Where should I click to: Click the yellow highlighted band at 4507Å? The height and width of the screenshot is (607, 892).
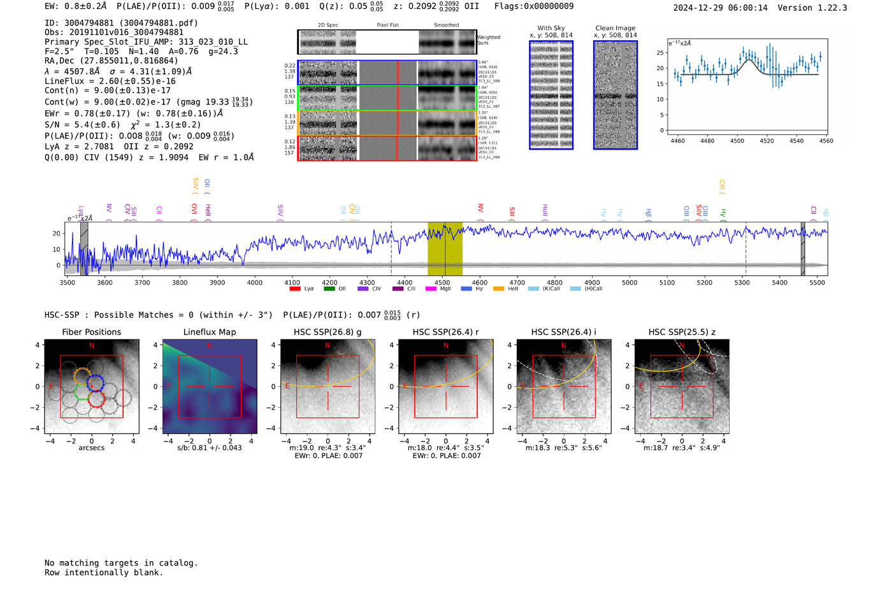pos(445,249)
